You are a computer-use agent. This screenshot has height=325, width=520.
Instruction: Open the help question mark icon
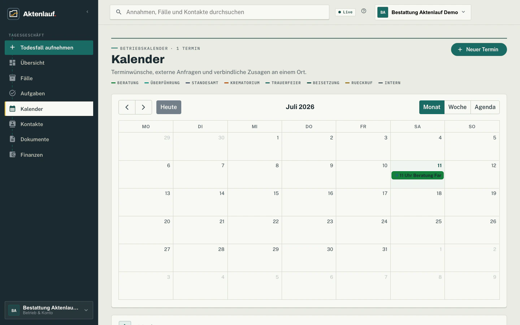364,11
